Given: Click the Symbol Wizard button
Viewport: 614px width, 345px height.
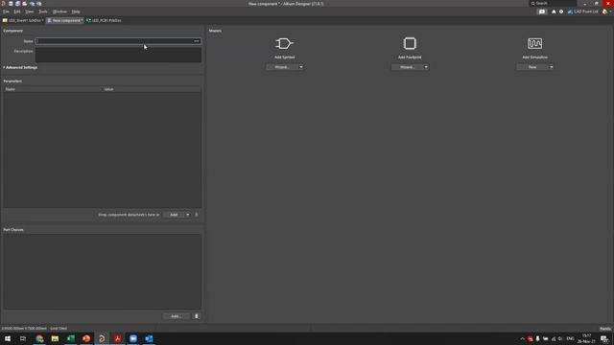Looking at the screenshot, I should 281,67.
